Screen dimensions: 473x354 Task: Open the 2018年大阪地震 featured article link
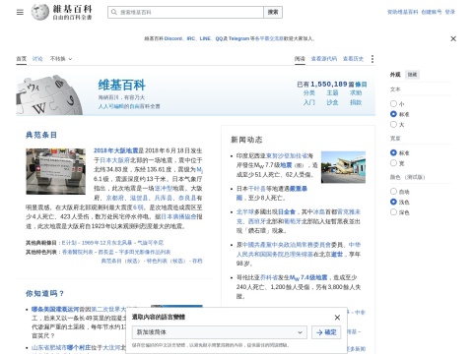click(x=115, y=150)
